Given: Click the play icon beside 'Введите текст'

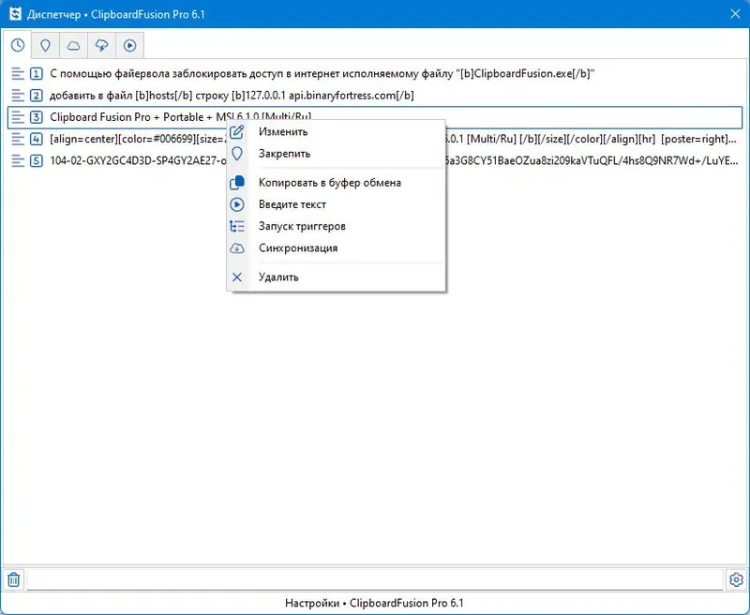Looking at the screenshot, I should (x=237, y=204).
